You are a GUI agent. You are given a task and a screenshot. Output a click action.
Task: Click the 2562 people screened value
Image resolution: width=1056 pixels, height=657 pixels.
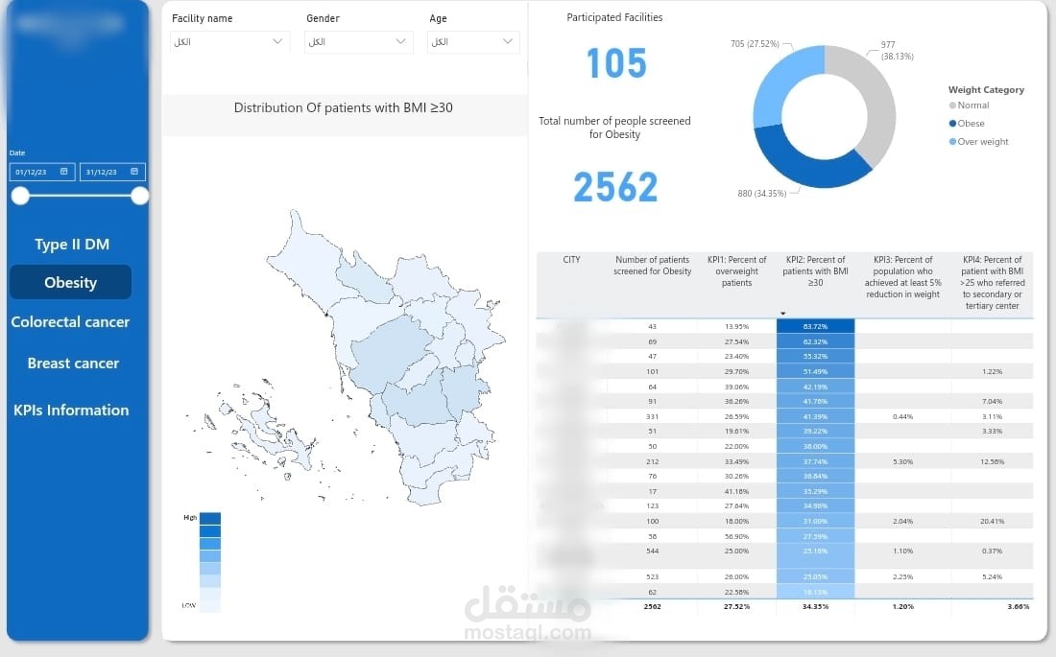(x=615, y=187)
